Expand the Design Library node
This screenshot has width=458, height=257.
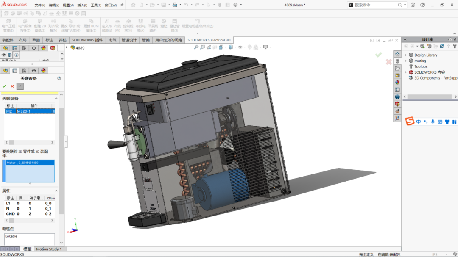click(x=406, y=55)
